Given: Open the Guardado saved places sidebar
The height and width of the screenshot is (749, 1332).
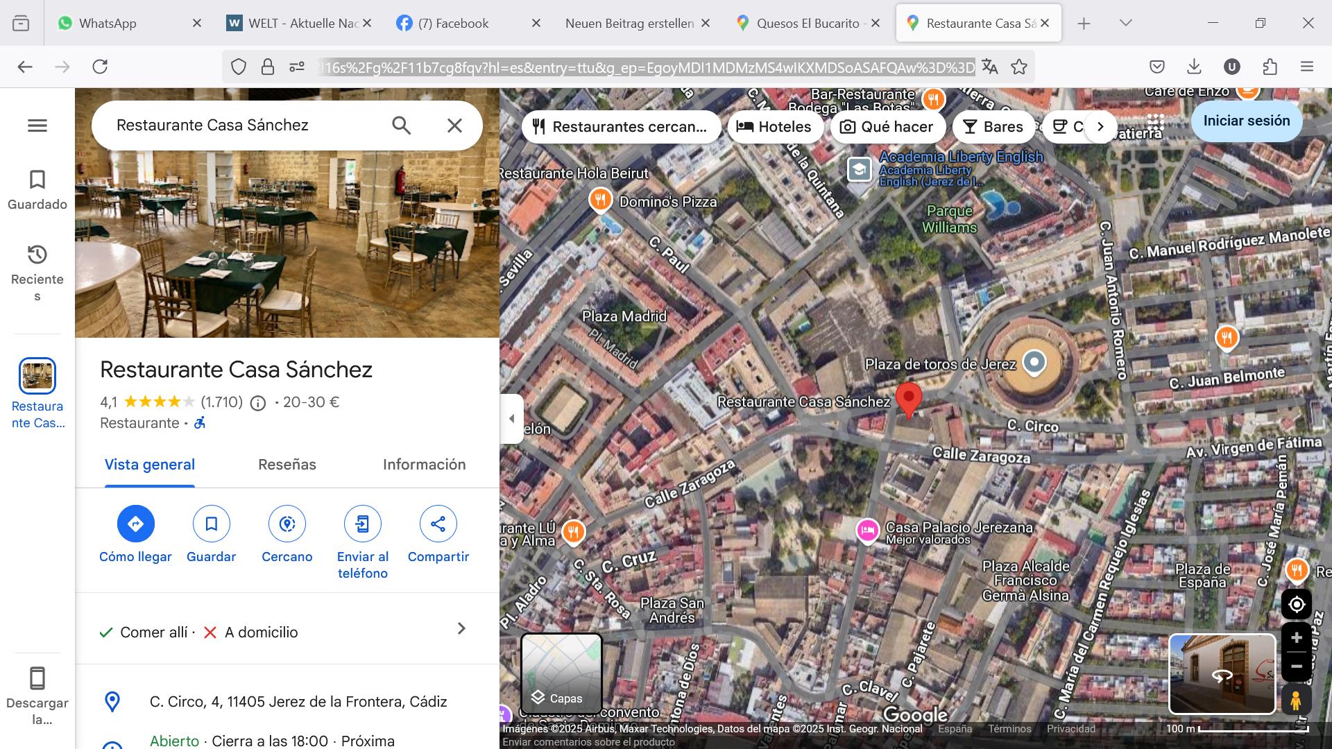Looking at the screenshot, I should (x=37, y=189).
